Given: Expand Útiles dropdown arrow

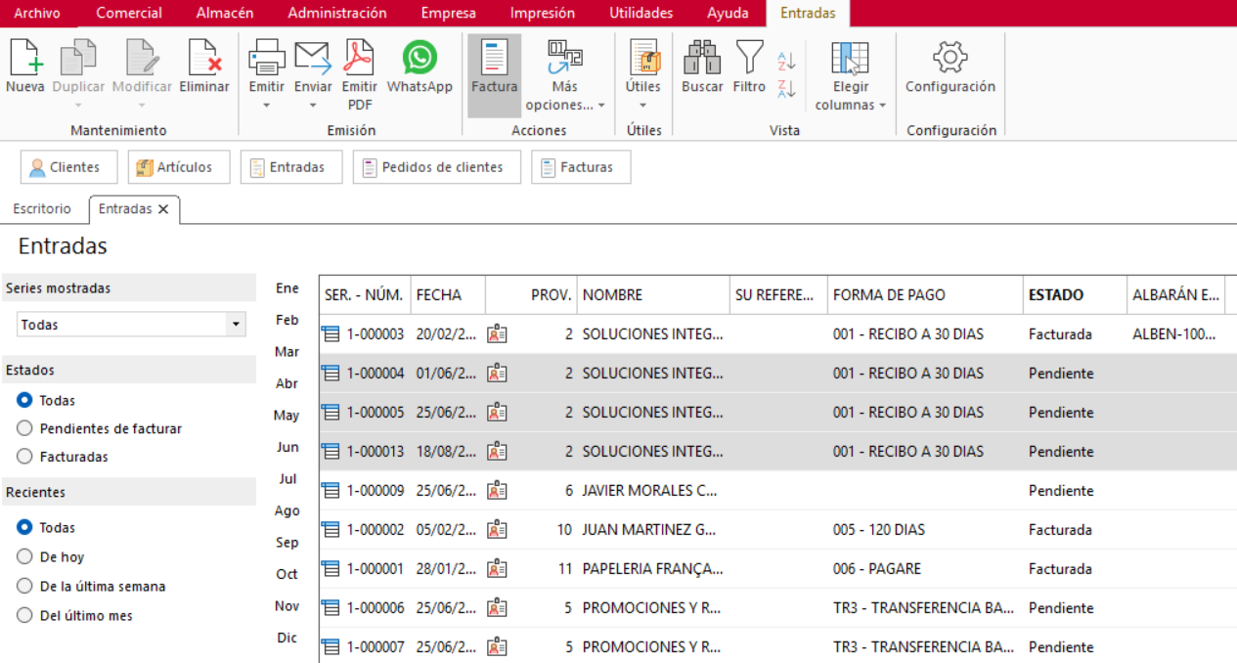Looking at the screenshot, I should tap(643, 105).
